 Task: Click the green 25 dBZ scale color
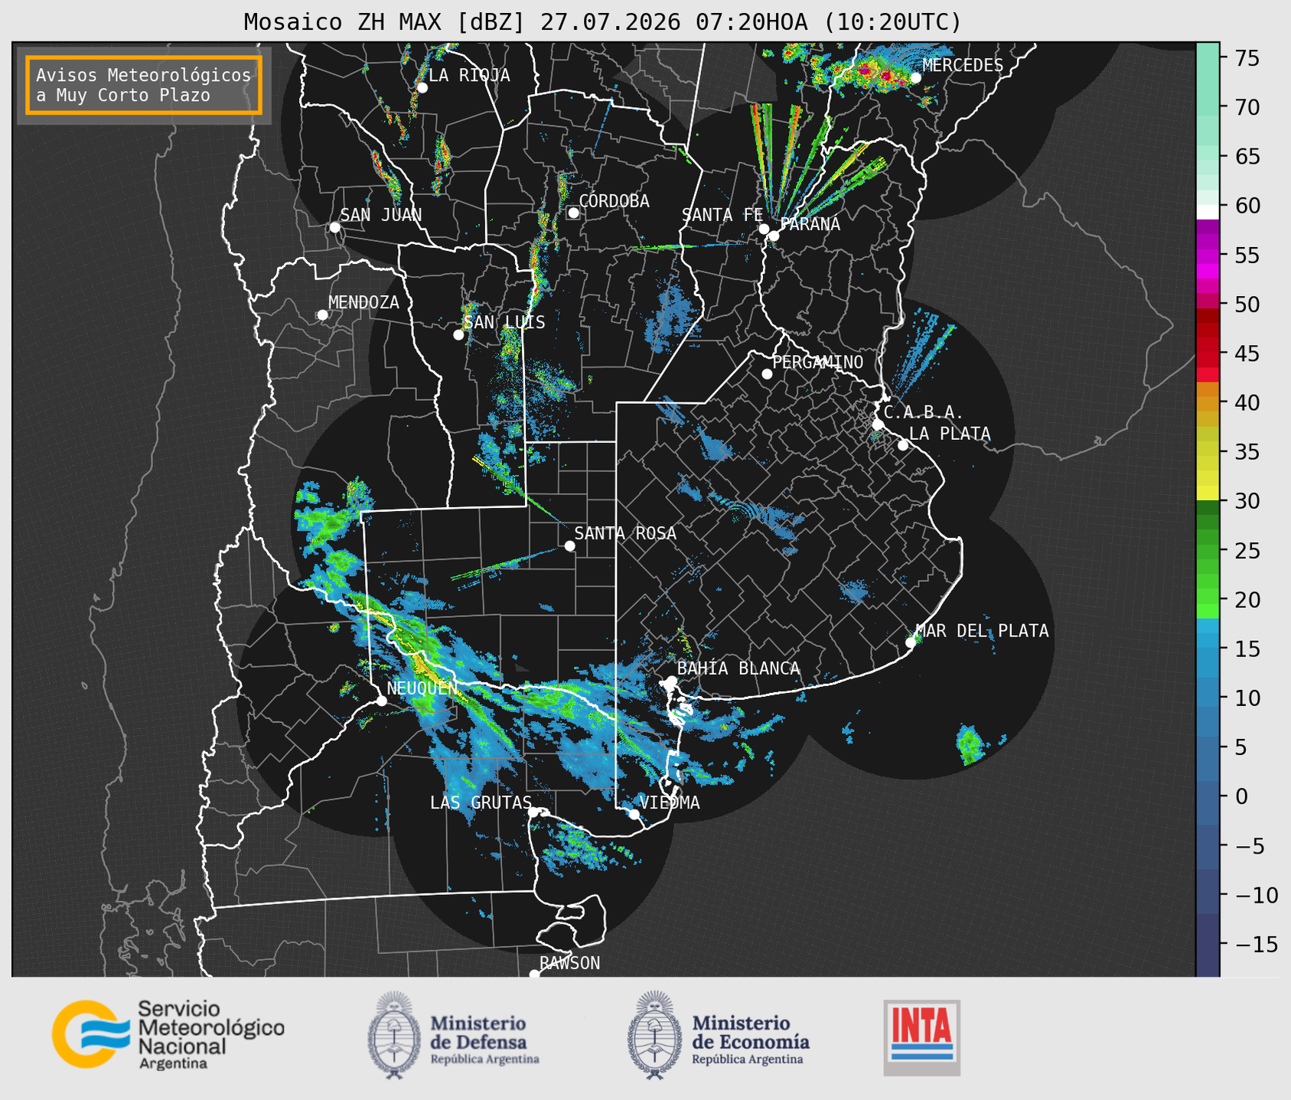(x=1208, y=550)
